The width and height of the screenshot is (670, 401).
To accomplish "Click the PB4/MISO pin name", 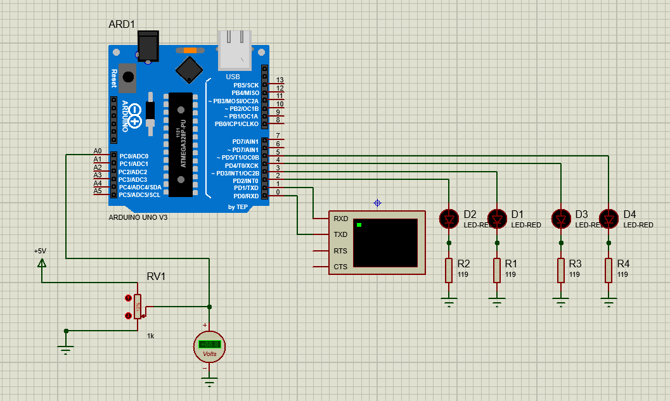I will tap(245, 92).
